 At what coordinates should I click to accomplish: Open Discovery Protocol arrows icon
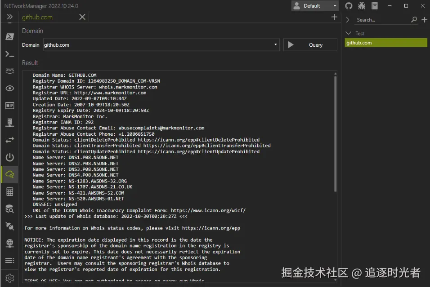click(9, 140)
